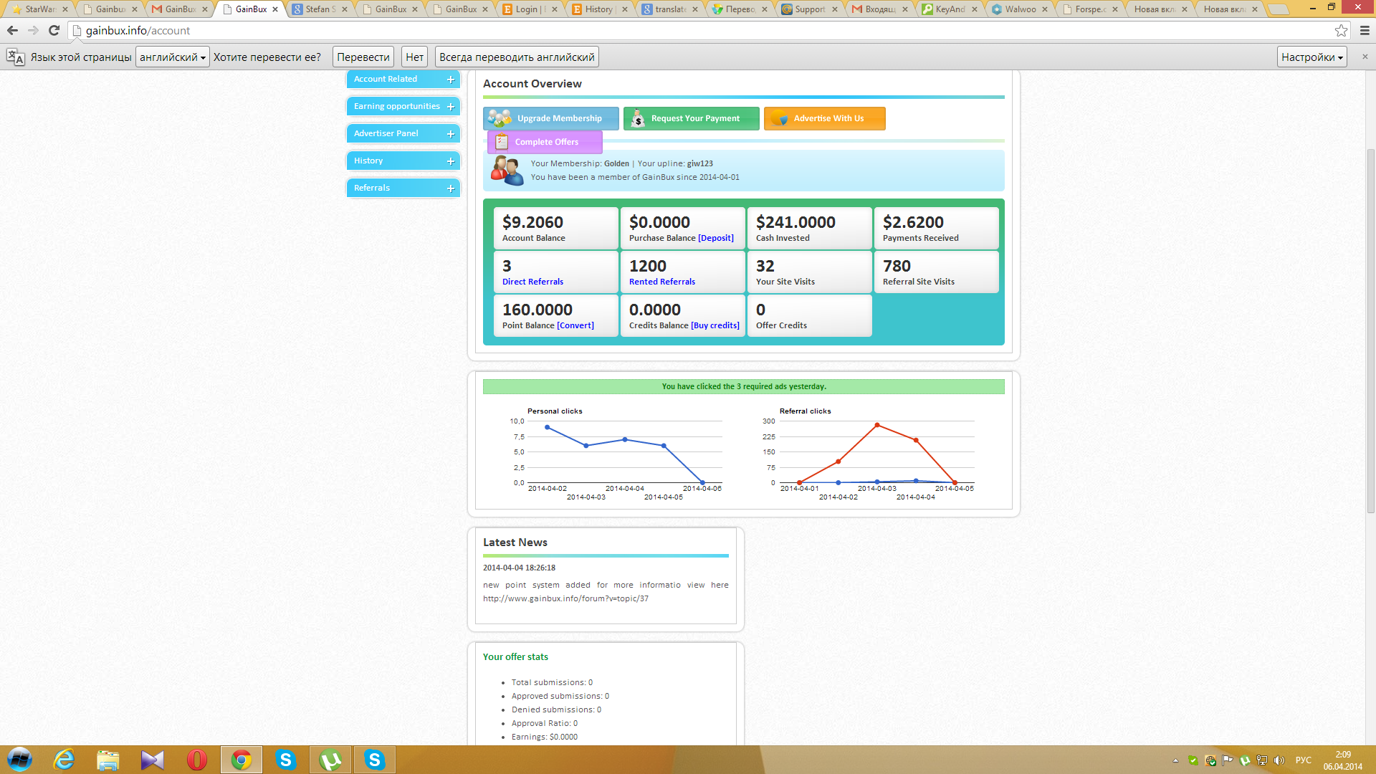Click the bookmark star icon in address bar
Image resolution: width=1376 pixels, height=774 pixels.
(1341, 30)
